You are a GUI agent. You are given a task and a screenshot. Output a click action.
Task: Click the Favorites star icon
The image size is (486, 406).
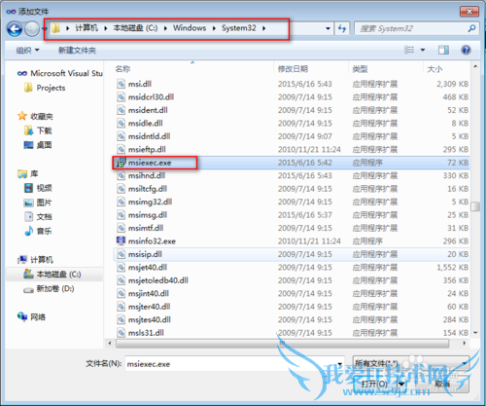[22, 116]
